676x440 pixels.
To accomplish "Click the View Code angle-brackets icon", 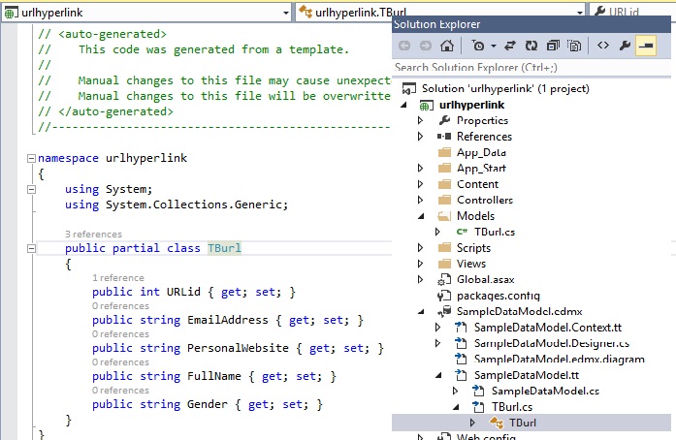I will pyautogui.click(x=603, y=45).
